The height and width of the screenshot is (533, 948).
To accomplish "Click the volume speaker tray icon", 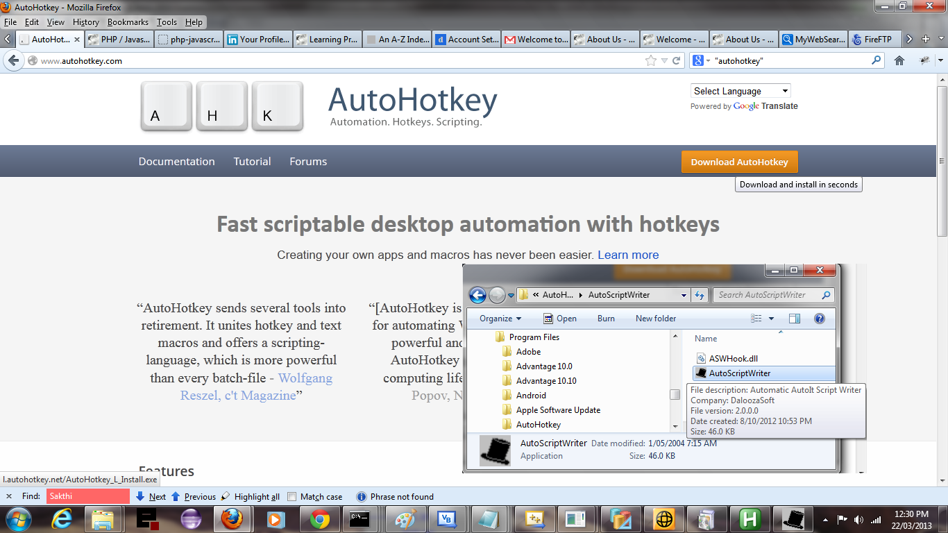I will tap(859, 519).
